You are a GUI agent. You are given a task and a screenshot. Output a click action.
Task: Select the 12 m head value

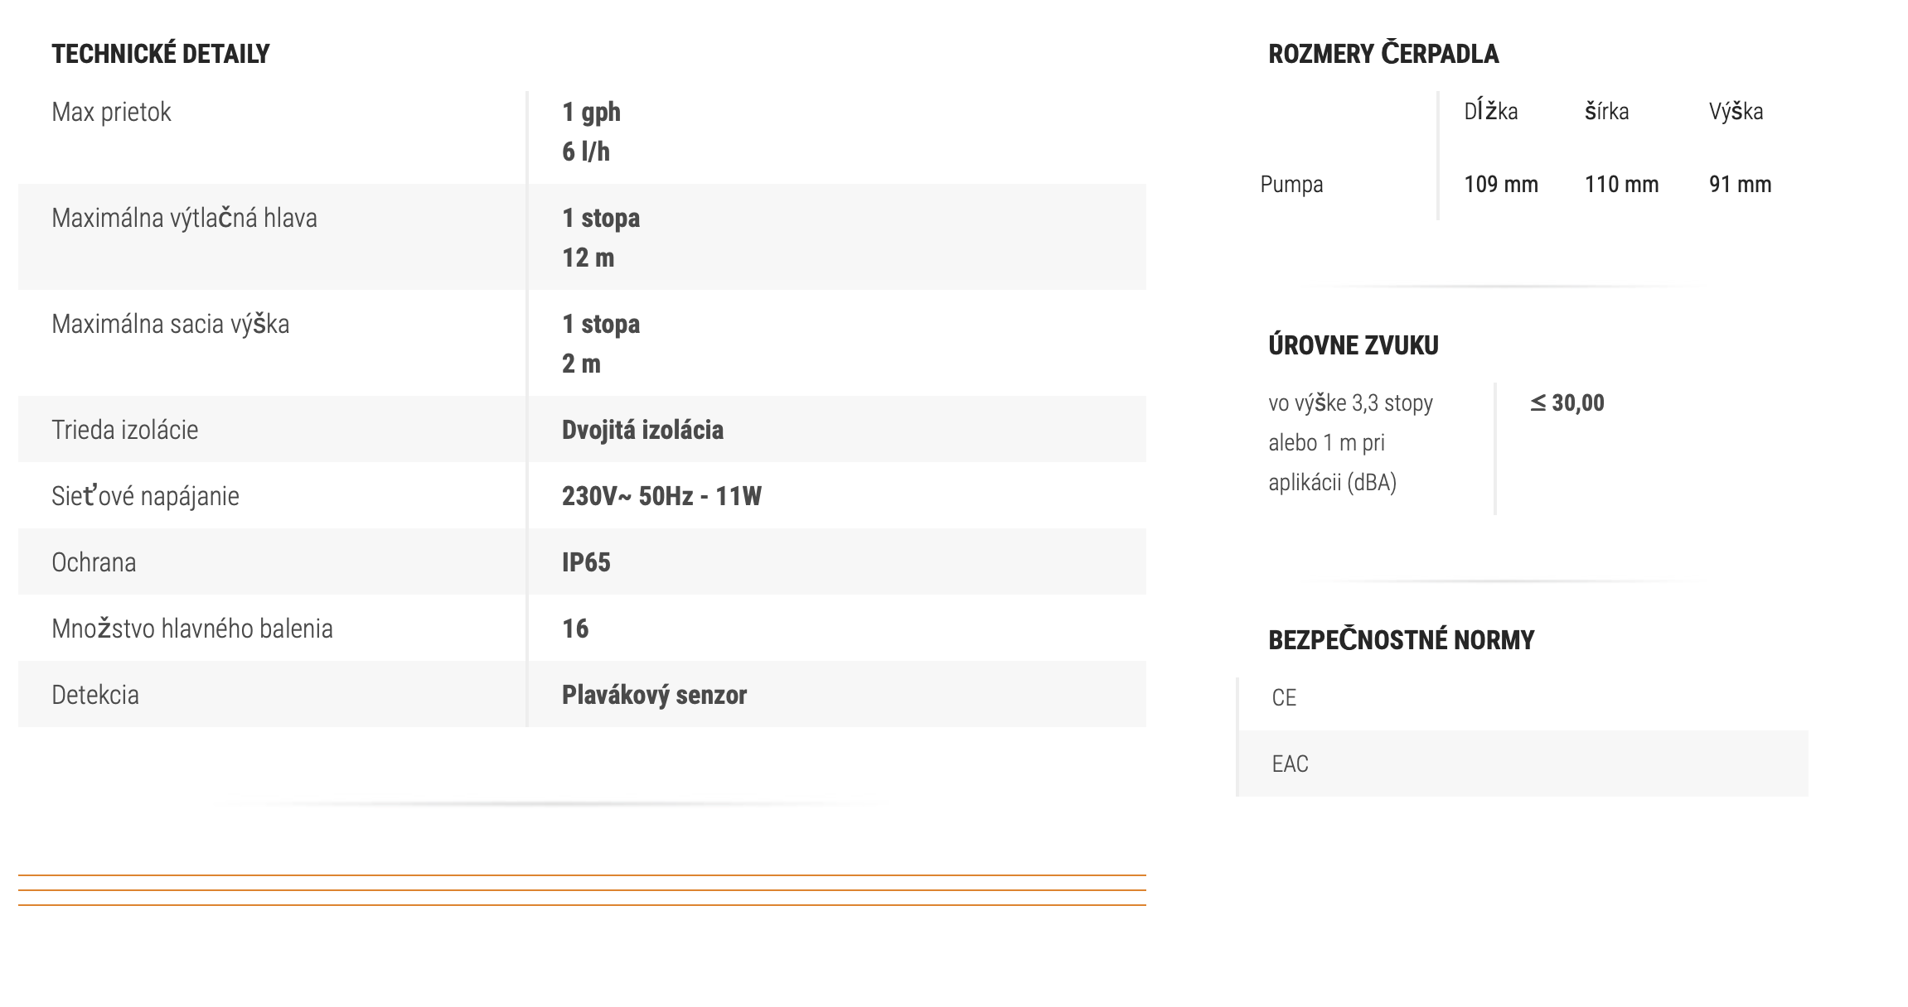[588, 258]
